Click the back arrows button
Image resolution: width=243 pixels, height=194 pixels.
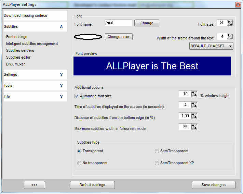point(35,185)
